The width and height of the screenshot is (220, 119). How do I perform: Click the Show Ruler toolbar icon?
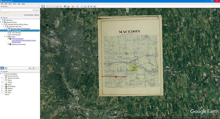click(77, 6)
